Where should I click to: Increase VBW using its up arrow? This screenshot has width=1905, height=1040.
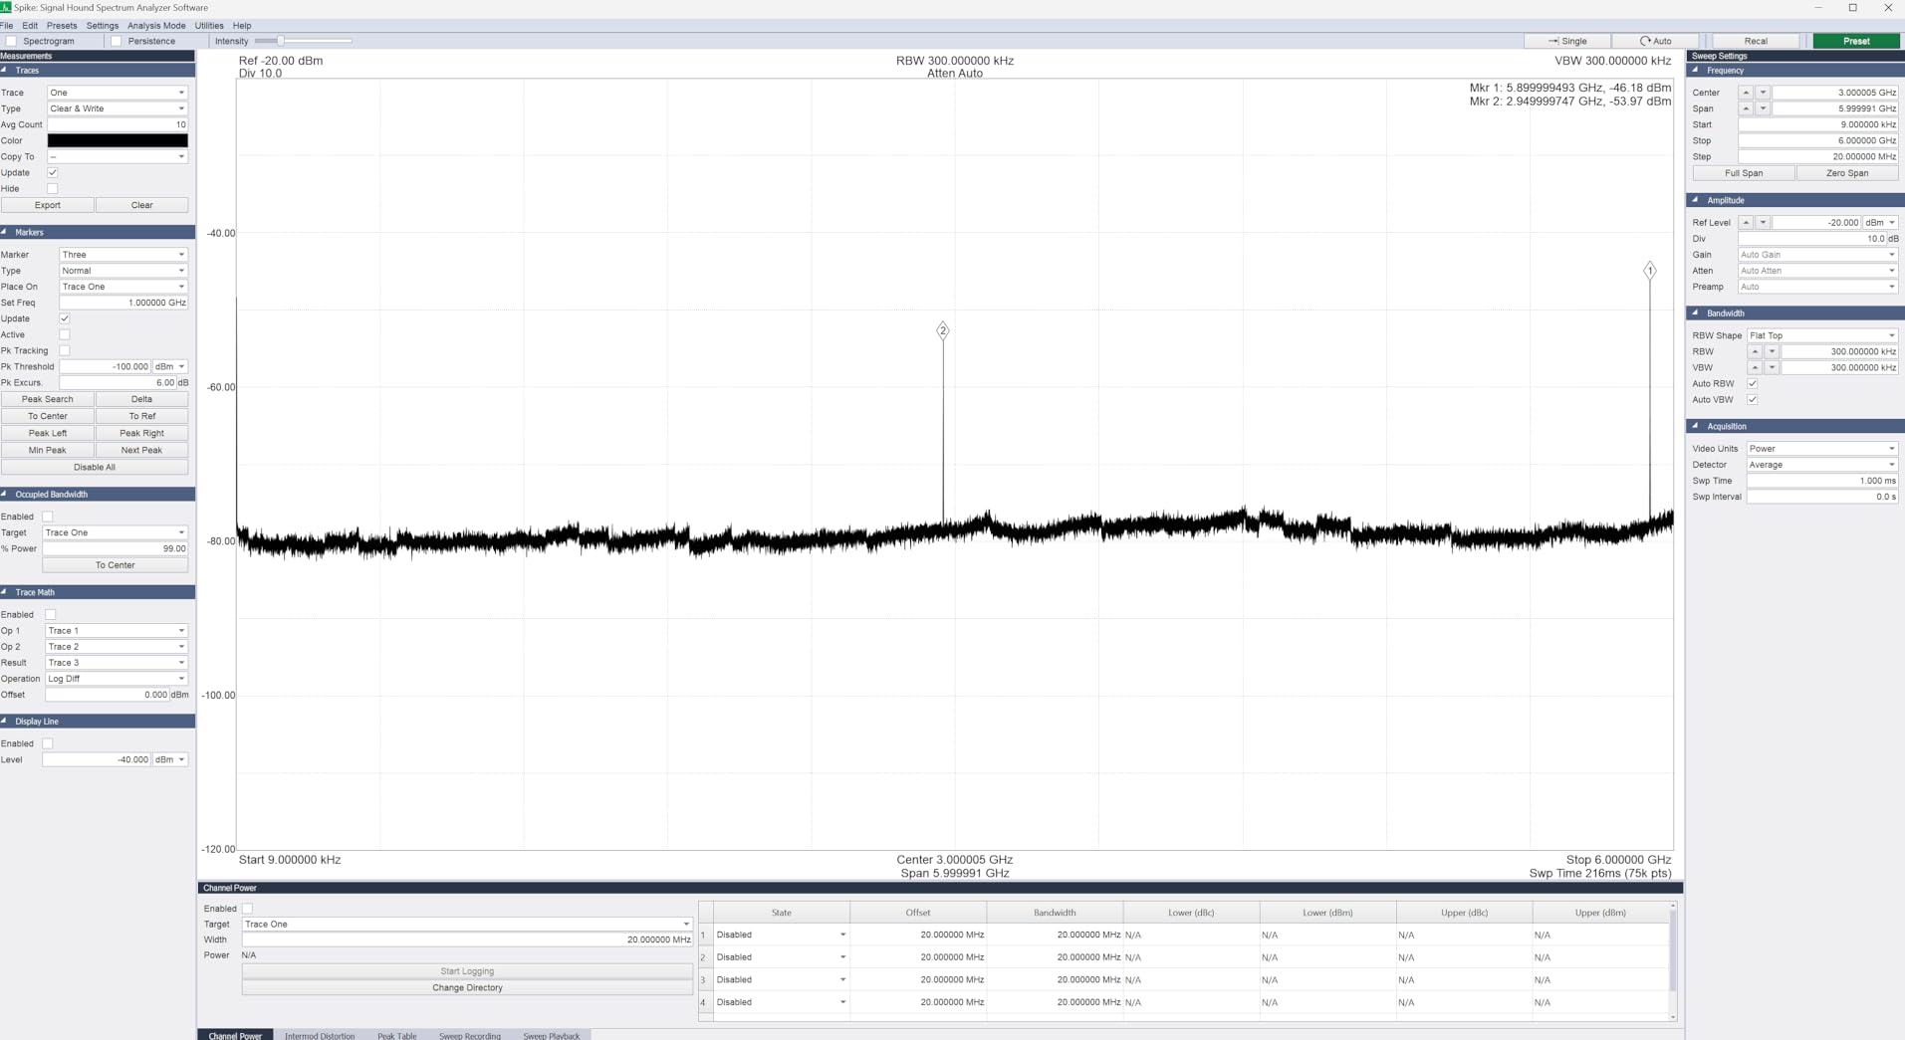[1755, 367]
